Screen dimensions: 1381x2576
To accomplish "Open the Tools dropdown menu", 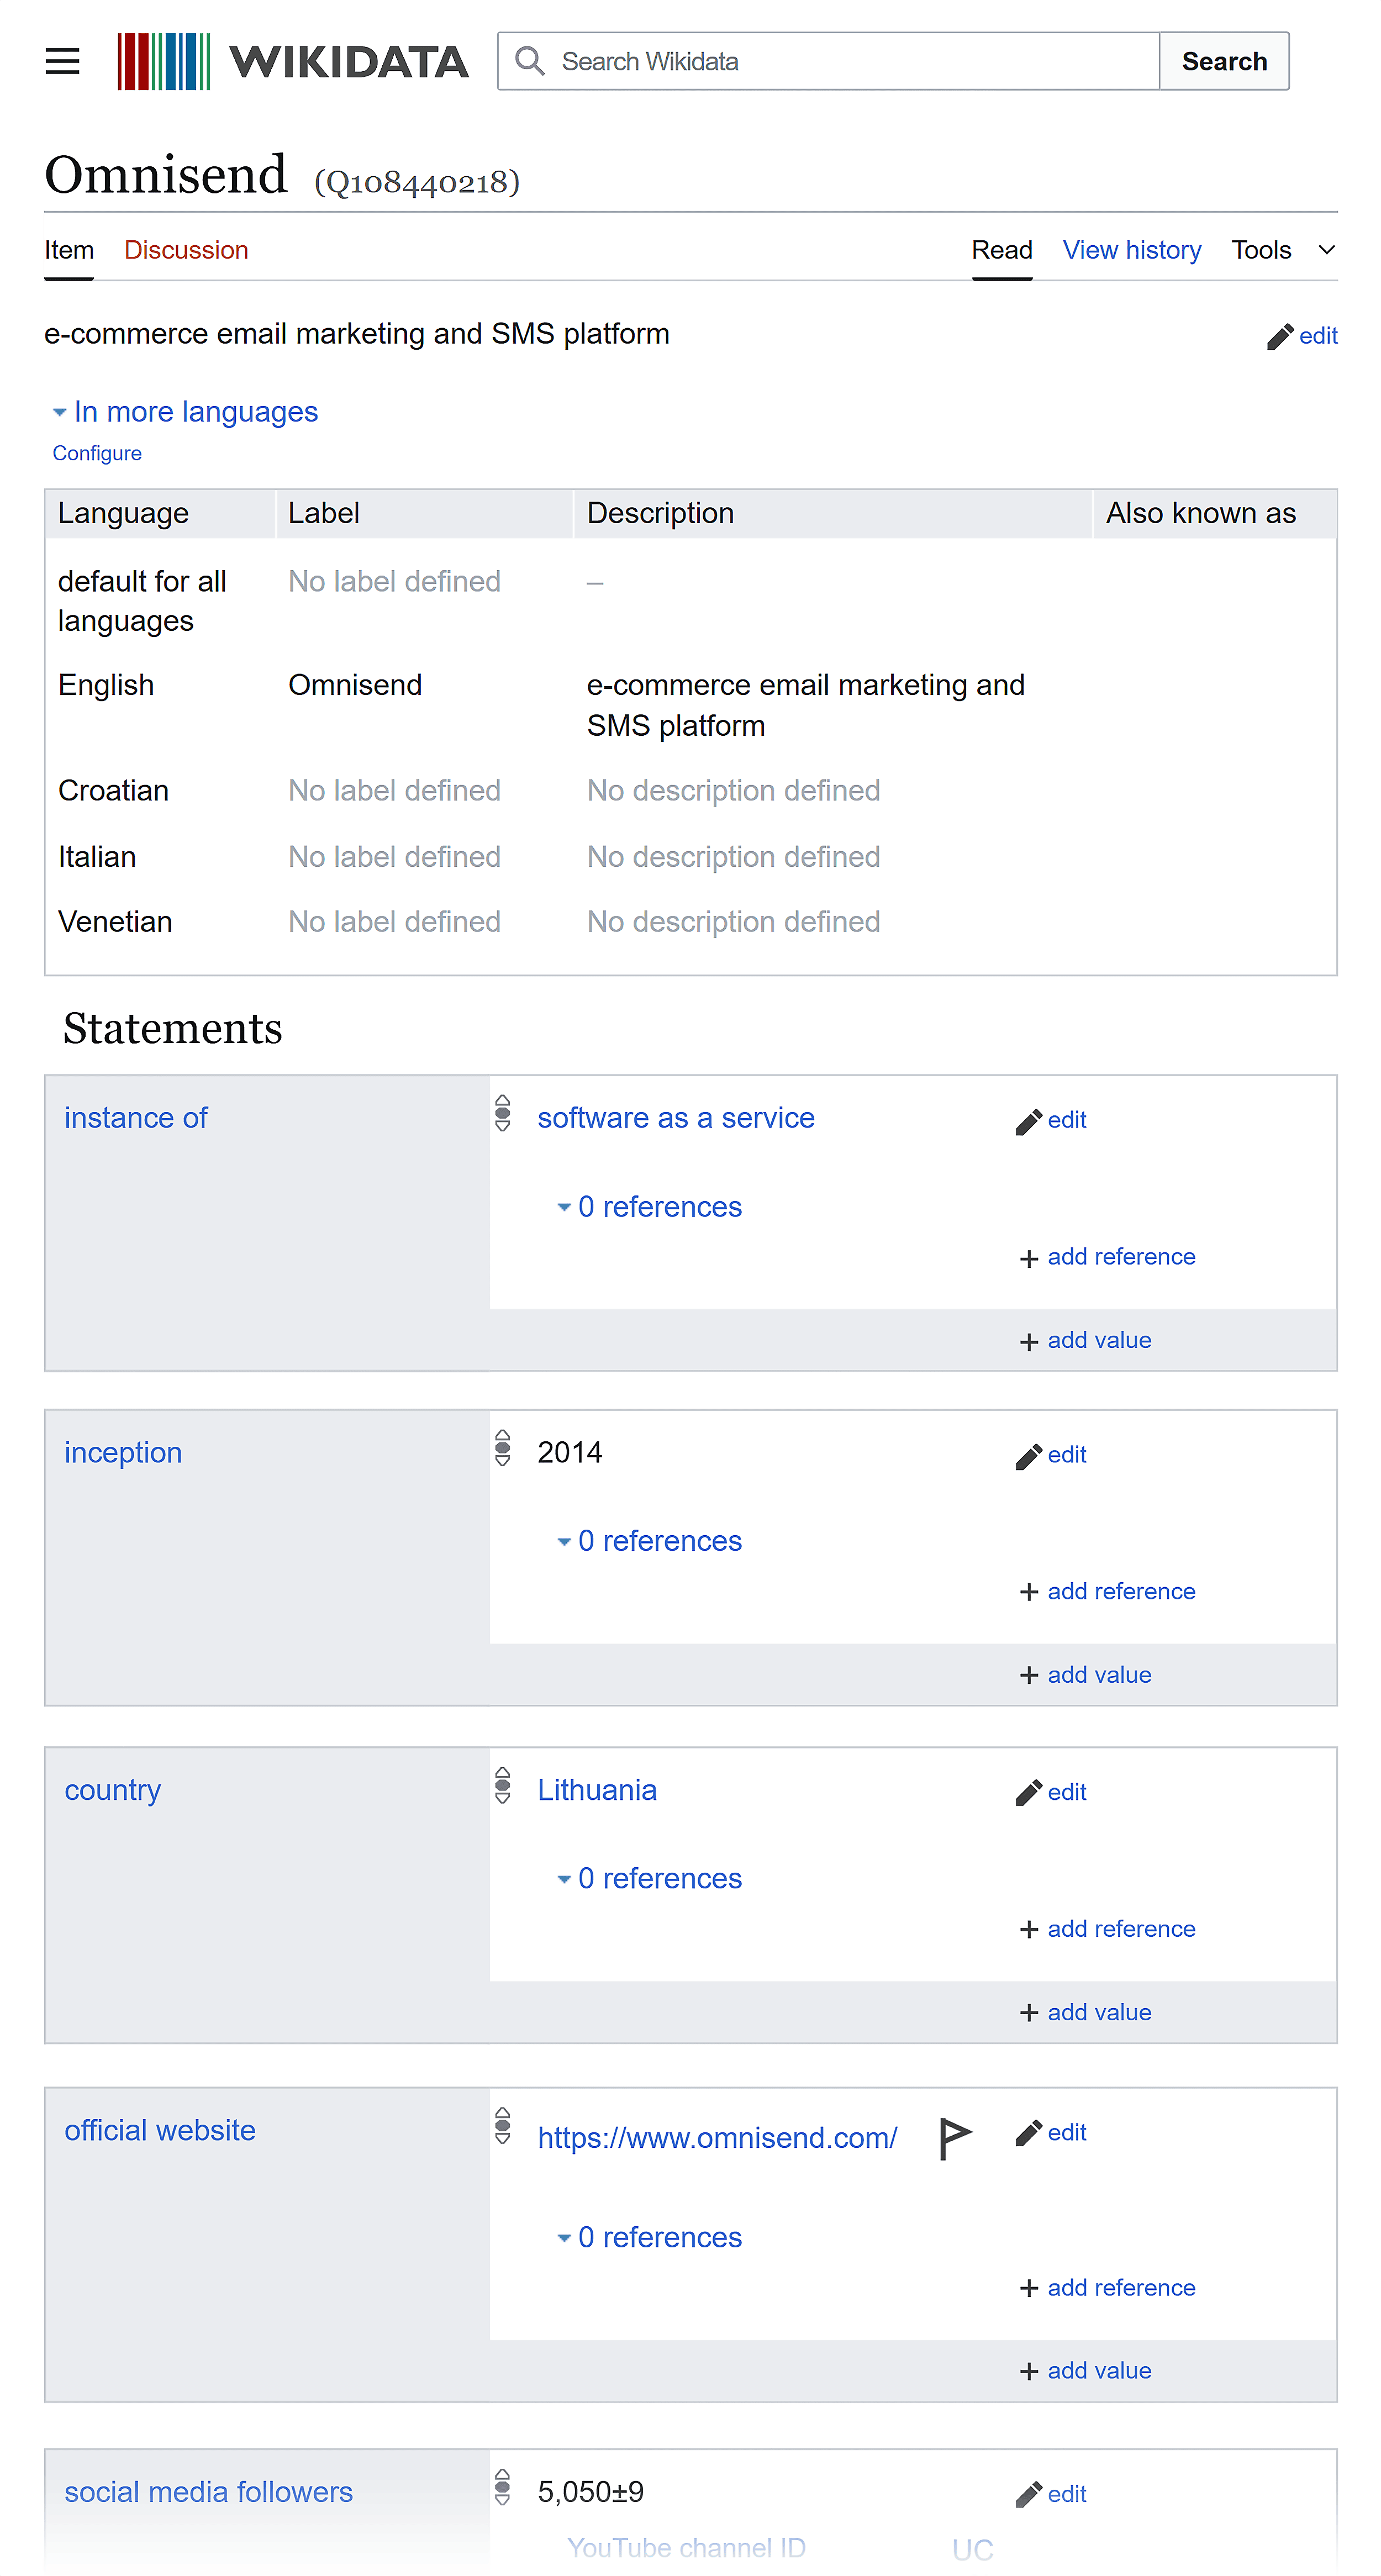I will pos(1283,250).
